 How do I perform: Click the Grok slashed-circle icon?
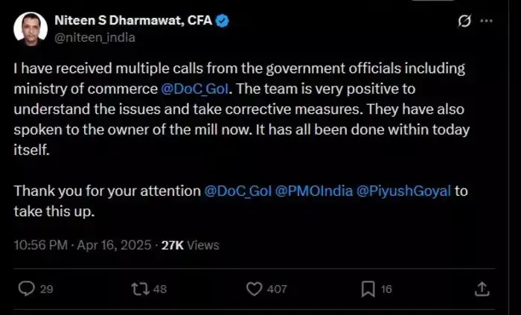point(464,21)
